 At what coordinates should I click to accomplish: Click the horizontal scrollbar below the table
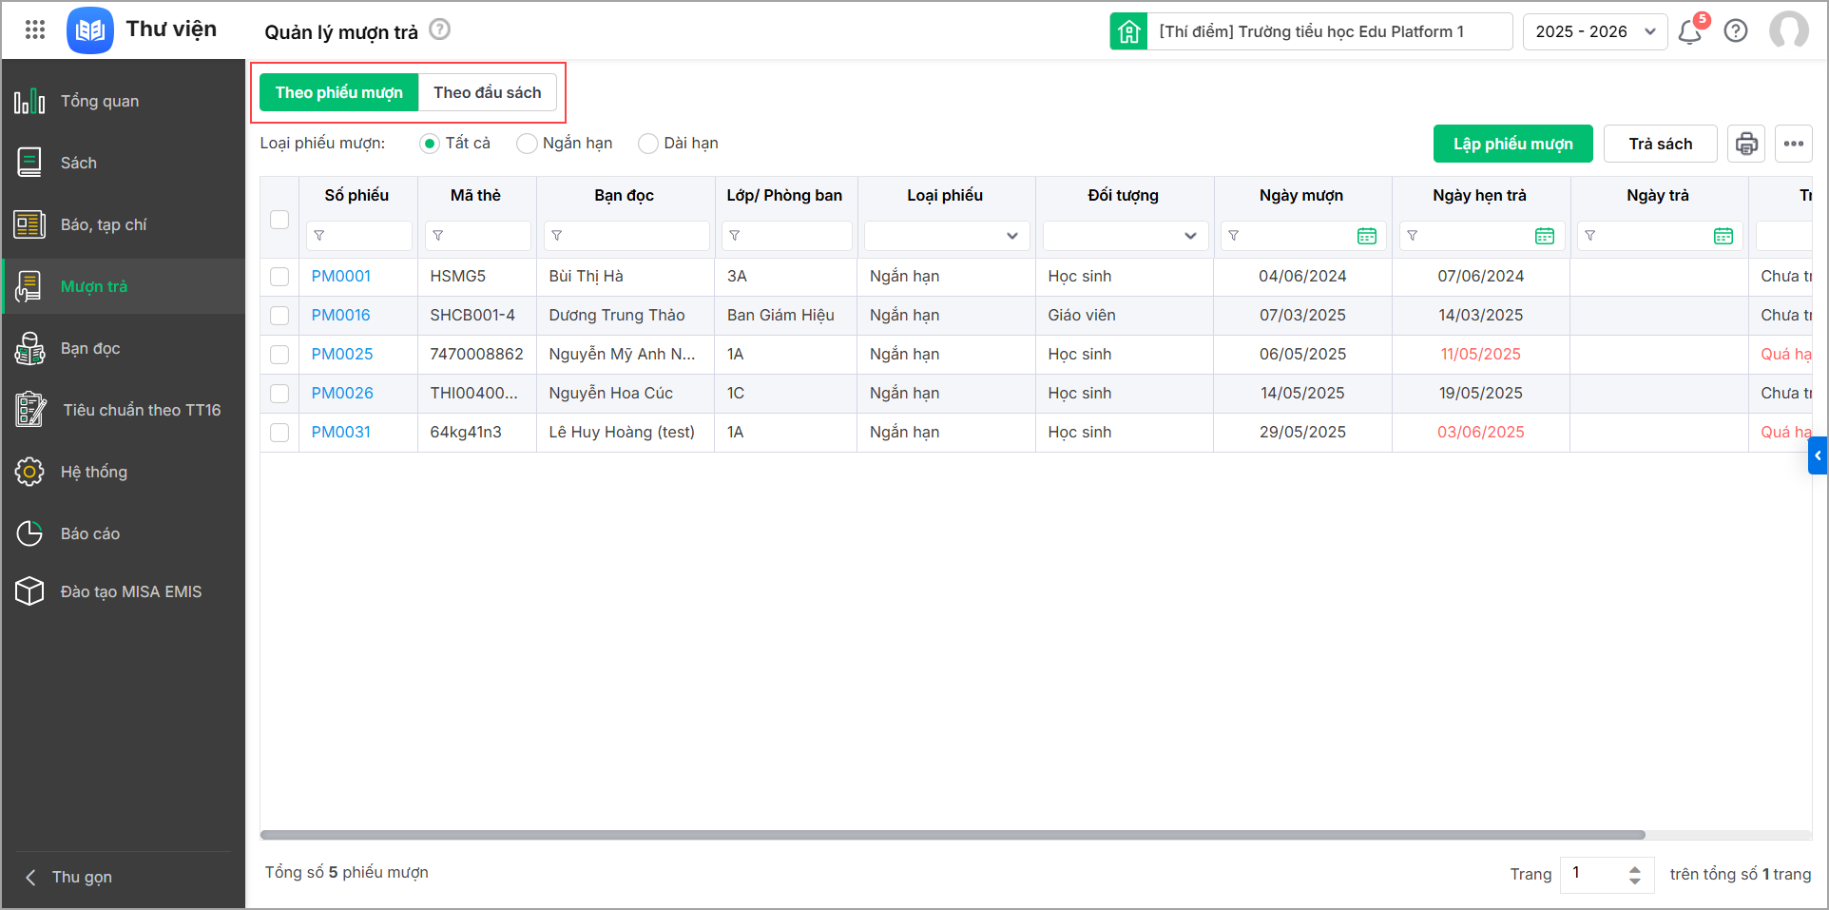pos(951,835)
